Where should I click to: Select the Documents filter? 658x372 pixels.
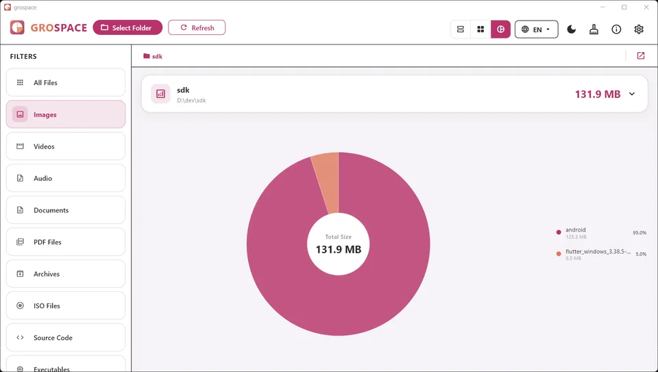coord(66,210)
